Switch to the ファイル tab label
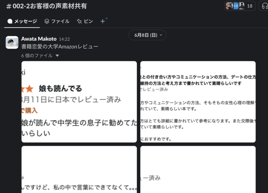 [x=60, y=21]
